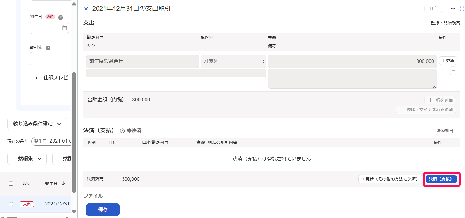Click the 前年度繰越費用 account field
Screen dimensions: 465x218
[143, 61]
